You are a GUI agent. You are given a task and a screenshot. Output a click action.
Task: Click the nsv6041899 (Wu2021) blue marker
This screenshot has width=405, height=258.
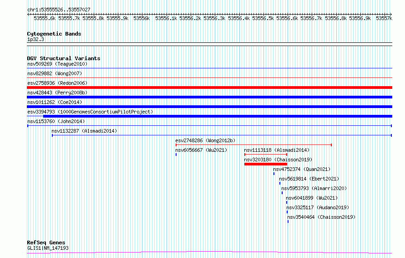(x=287, y=202)
